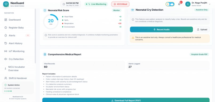Viewport: 215px width, 102px height.
Task: Click the warning triangle icon in assistive tool notice
Action: [133, 38]
